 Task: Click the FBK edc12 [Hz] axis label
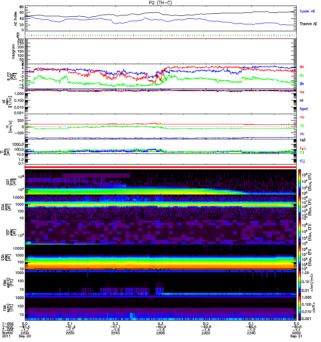coord(7,282)
